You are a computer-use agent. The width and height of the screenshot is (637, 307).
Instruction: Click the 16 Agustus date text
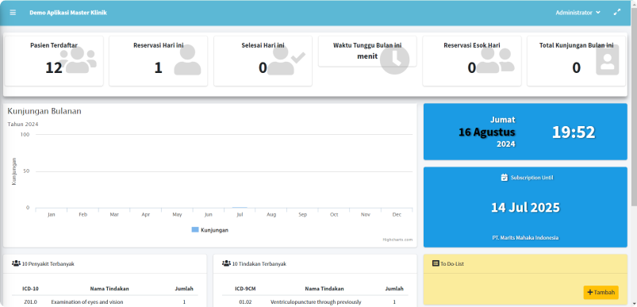[x=487, y=132]
